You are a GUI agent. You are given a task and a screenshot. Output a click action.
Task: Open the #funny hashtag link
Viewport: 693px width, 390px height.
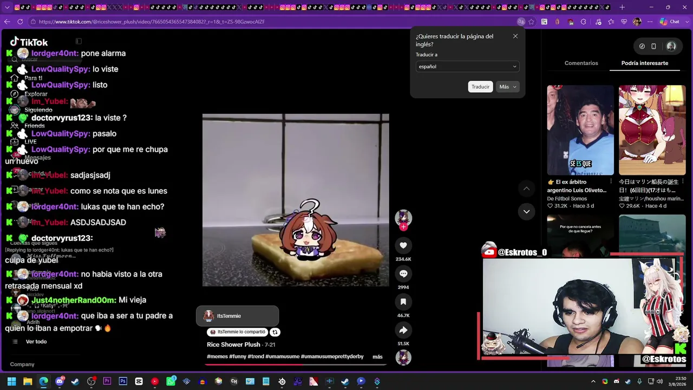pos(238,356)
